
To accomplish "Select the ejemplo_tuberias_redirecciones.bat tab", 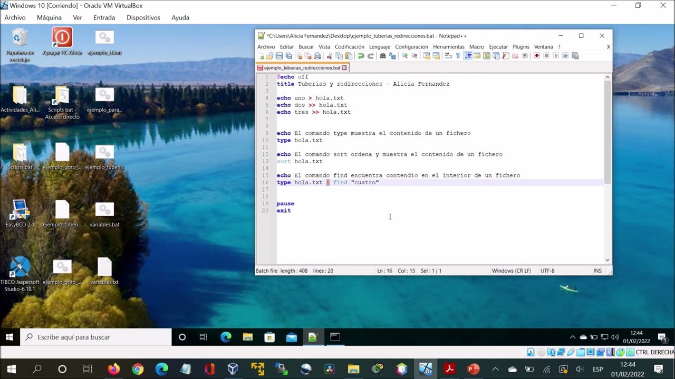I will click(302, 68).
